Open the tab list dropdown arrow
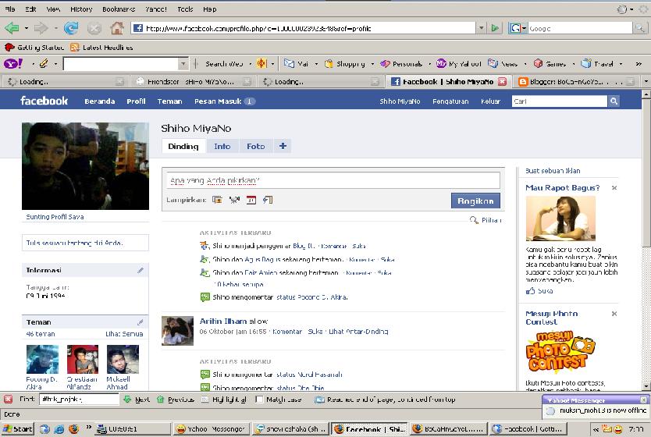Viewport: 651px width, 437px height. pyautogui.click(x=646, y=81)
